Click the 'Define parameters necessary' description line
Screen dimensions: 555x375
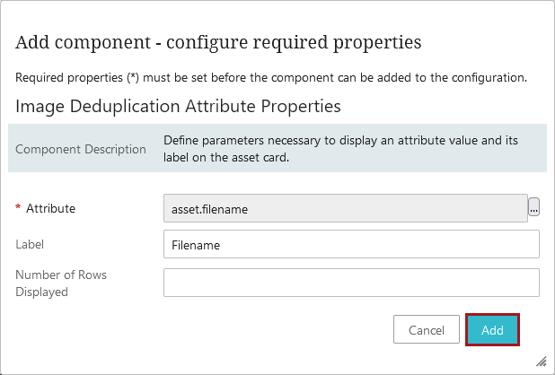click(x=341, y=141)
